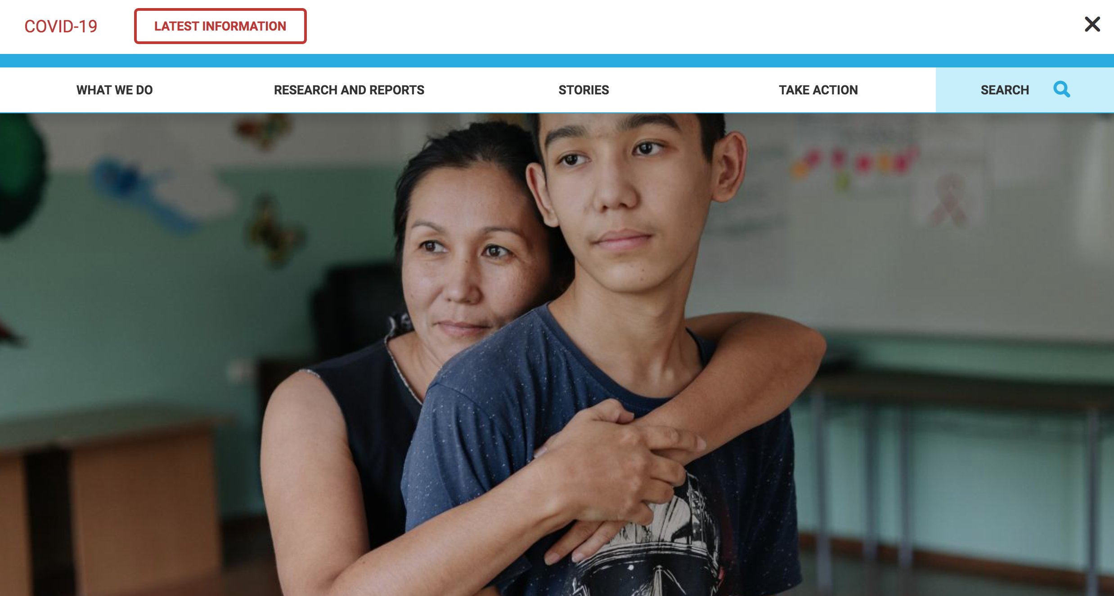Open the TAKE ACTION menu item

pos(818,90)
